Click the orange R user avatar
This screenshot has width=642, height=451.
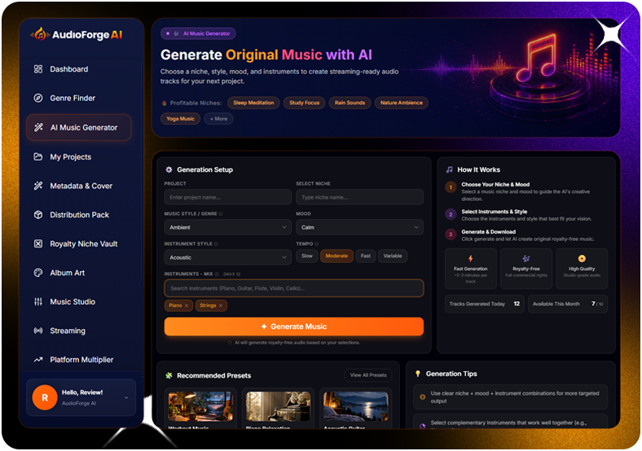pyautogui.click(x=45, y=397)
